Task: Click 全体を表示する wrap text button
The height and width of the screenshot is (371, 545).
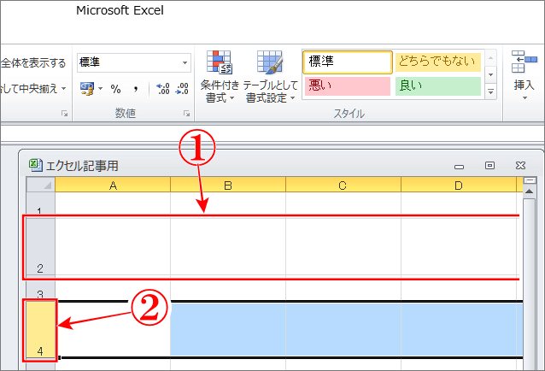Action: click(33, 63)
